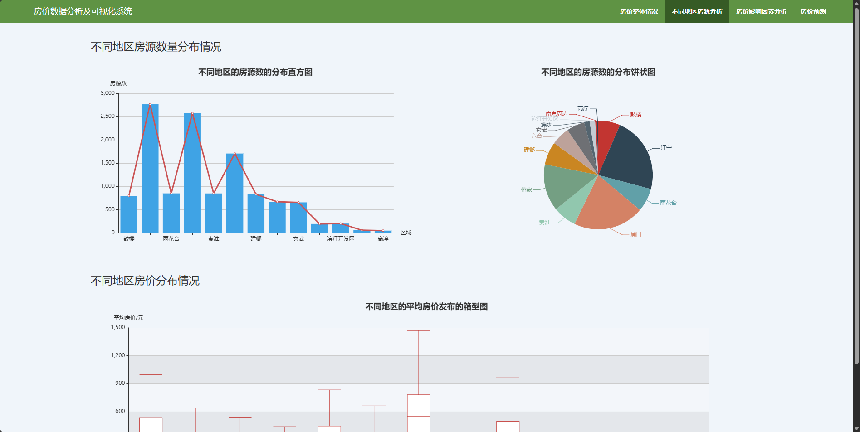
Task: Click the 高淳 pie chart label
Action: pos(583,108)
